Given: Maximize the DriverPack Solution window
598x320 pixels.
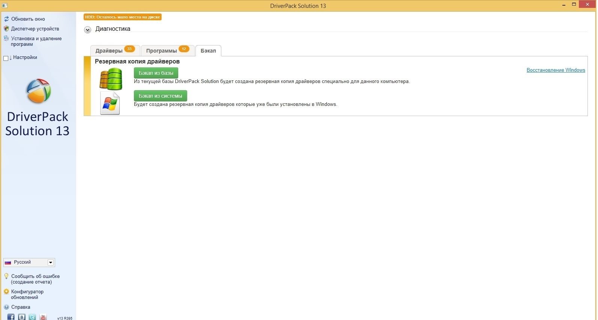Looking at the screenshot, I should click(574, 5).
